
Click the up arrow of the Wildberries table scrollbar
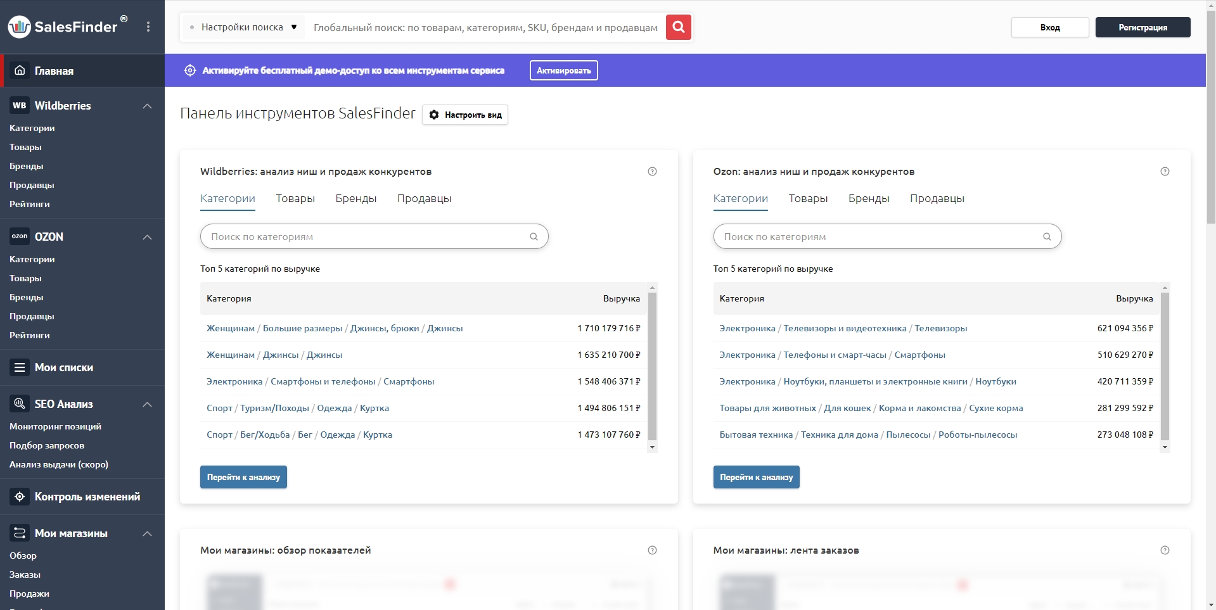coord(652,288)
